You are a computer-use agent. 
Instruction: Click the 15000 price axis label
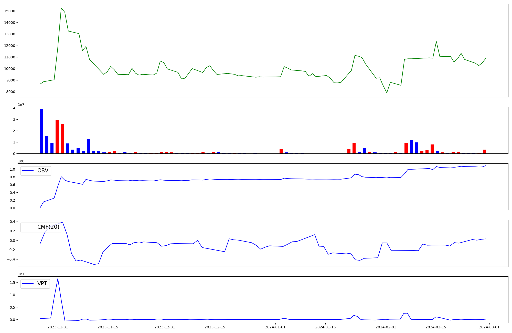pyautogui.click(x=10, y=11)
